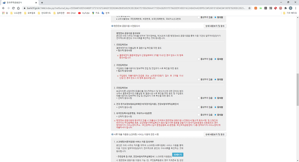This screenshot has width=299, height=162.
Task: Open the Google Maps bookmark
Action: click(x=96, y=13)
